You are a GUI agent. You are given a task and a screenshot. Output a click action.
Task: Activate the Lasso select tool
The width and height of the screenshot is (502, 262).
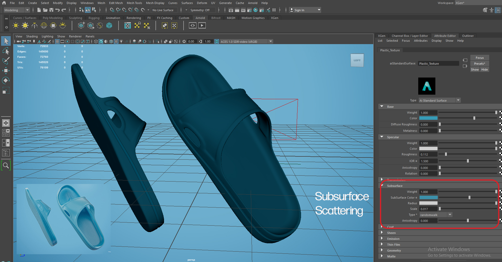(6, 51)
